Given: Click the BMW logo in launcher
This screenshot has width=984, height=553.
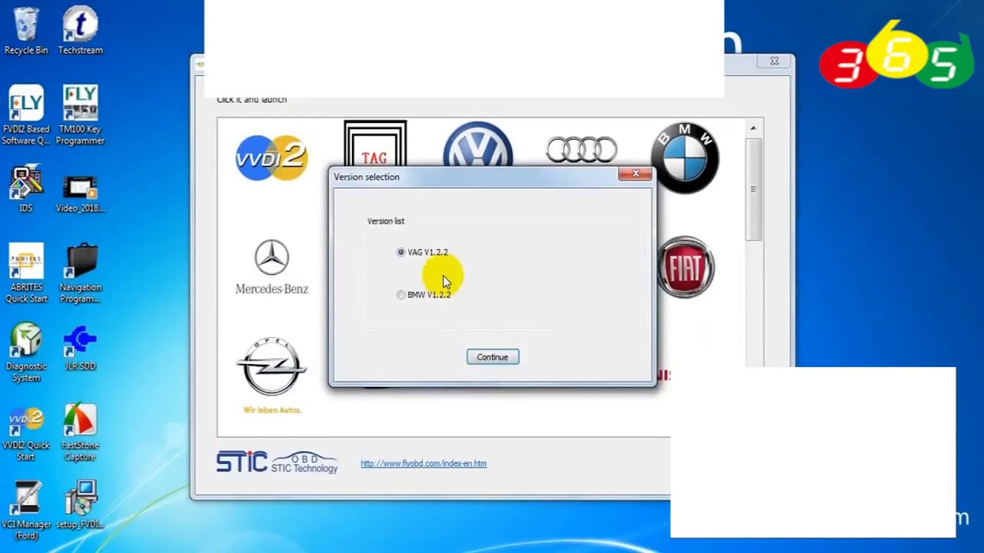Looking at the screenshot, I should pyautogui.click(x=685, y=157).
